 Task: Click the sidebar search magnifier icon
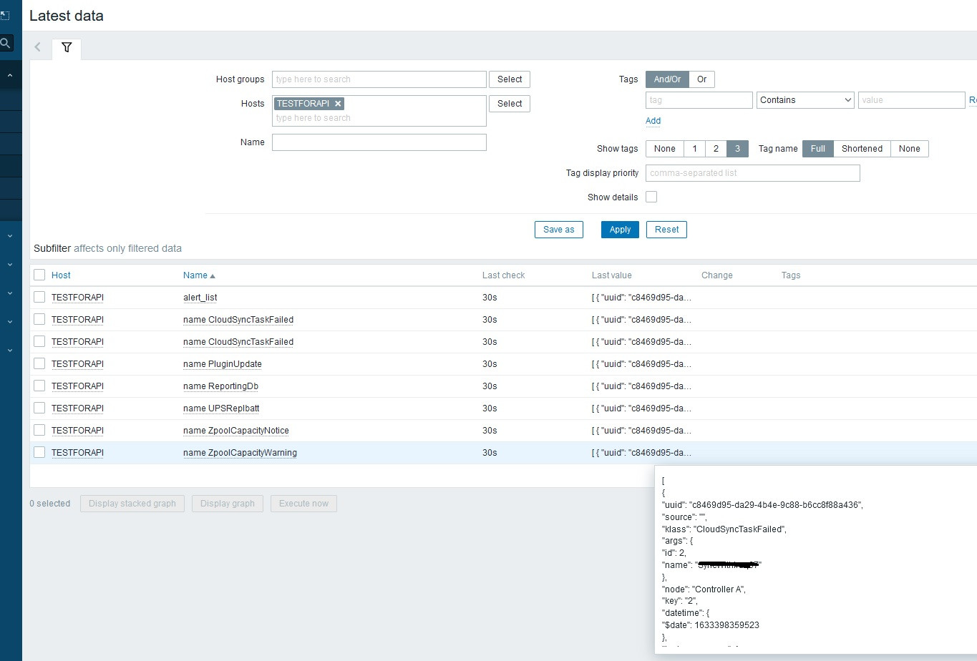coord(6,44)
